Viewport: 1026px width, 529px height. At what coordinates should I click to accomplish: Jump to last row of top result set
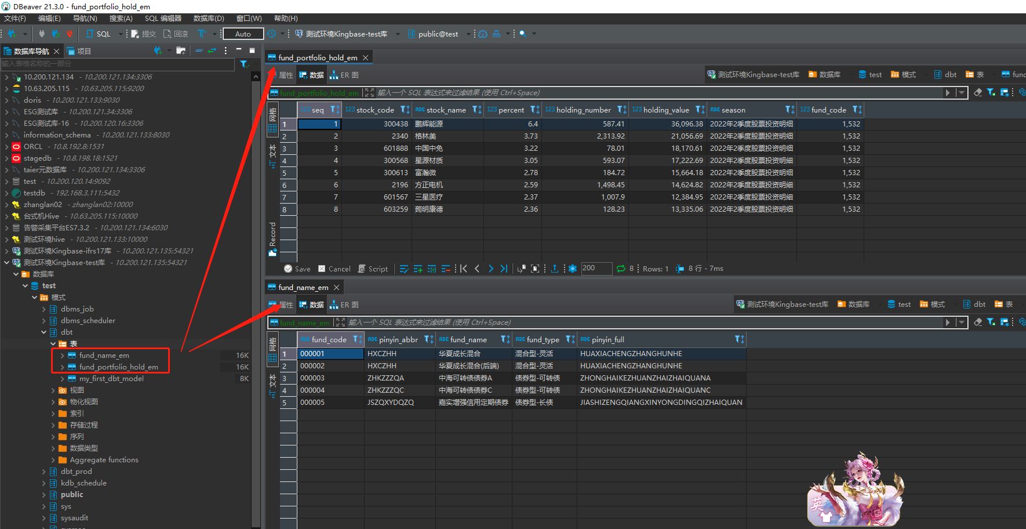504,269
